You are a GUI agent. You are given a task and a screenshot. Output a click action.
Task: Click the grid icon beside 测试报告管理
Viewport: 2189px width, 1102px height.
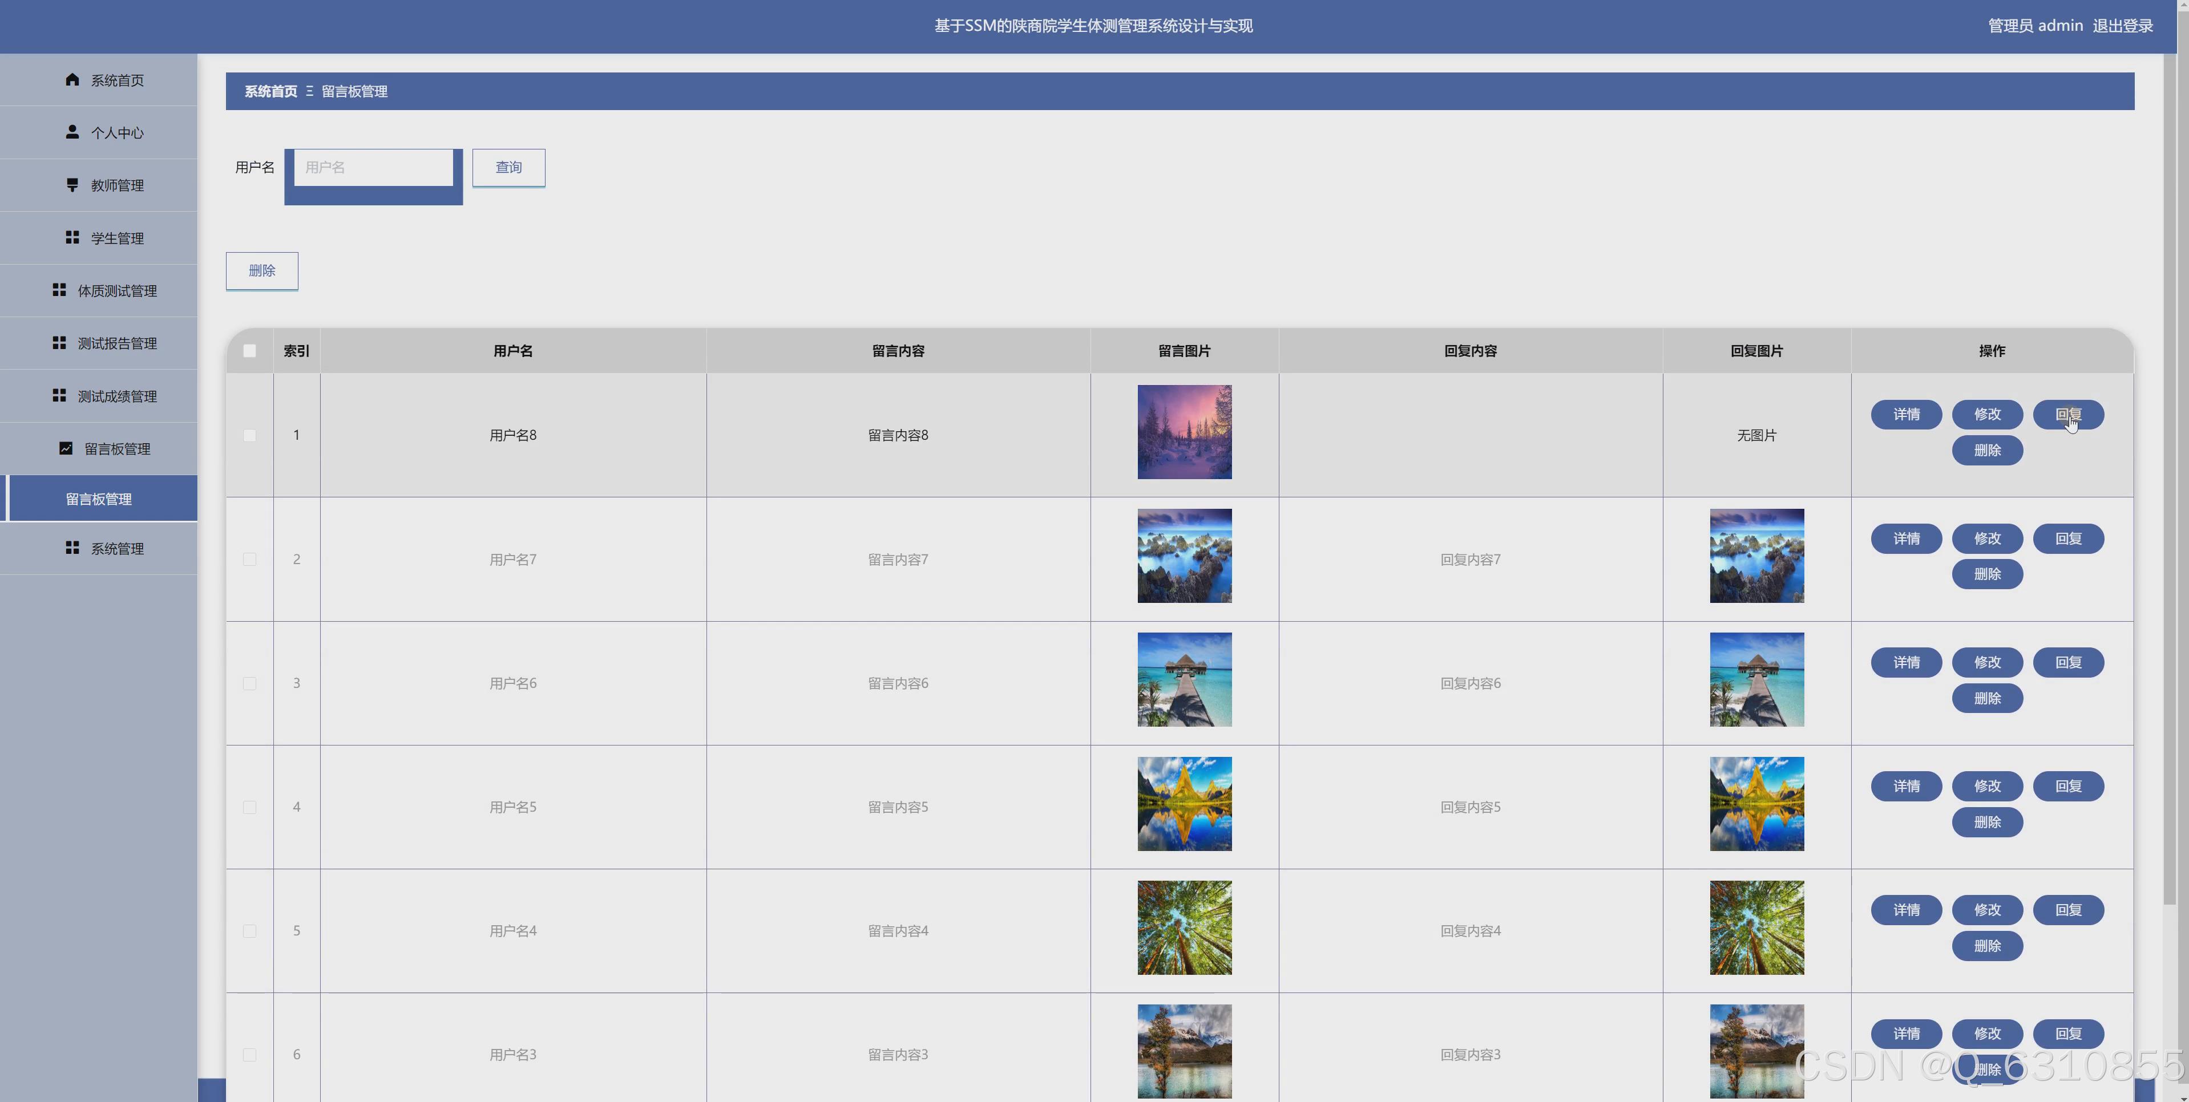(59, 343)
